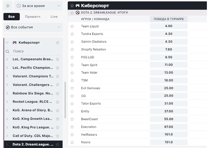
Task: Favorite LoL. Pacific Champion... league
Action: pyautogui.click(x=57, y=68)
